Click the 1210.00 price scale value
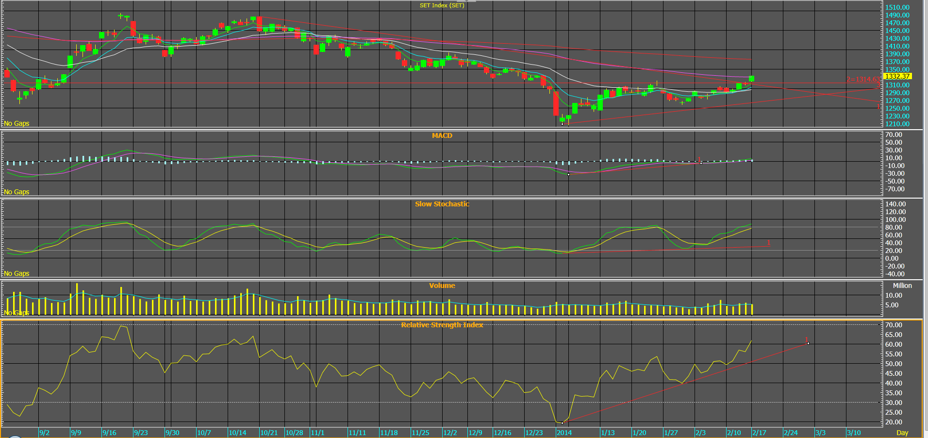 coord(897,124)
